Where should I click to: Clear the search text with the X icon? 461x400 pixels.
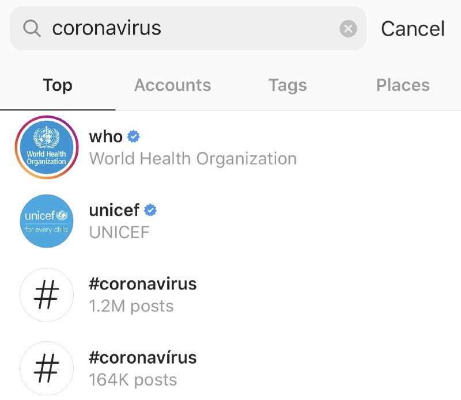(x=348, y=29)
